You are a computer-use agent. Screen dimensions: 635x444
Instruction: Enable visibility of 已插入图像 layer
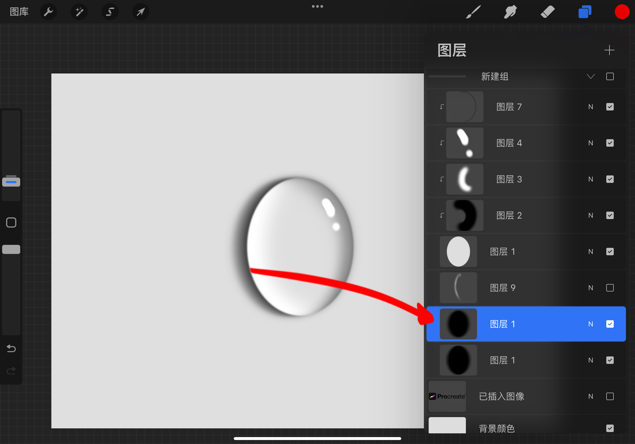click(x=610, y=396)
